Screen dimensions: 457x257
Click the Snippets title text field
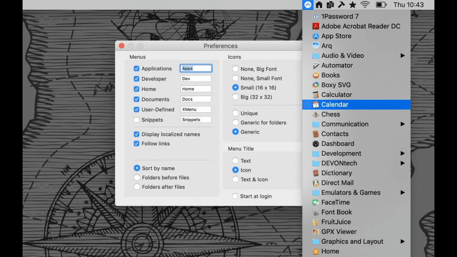tap(196, 120)
